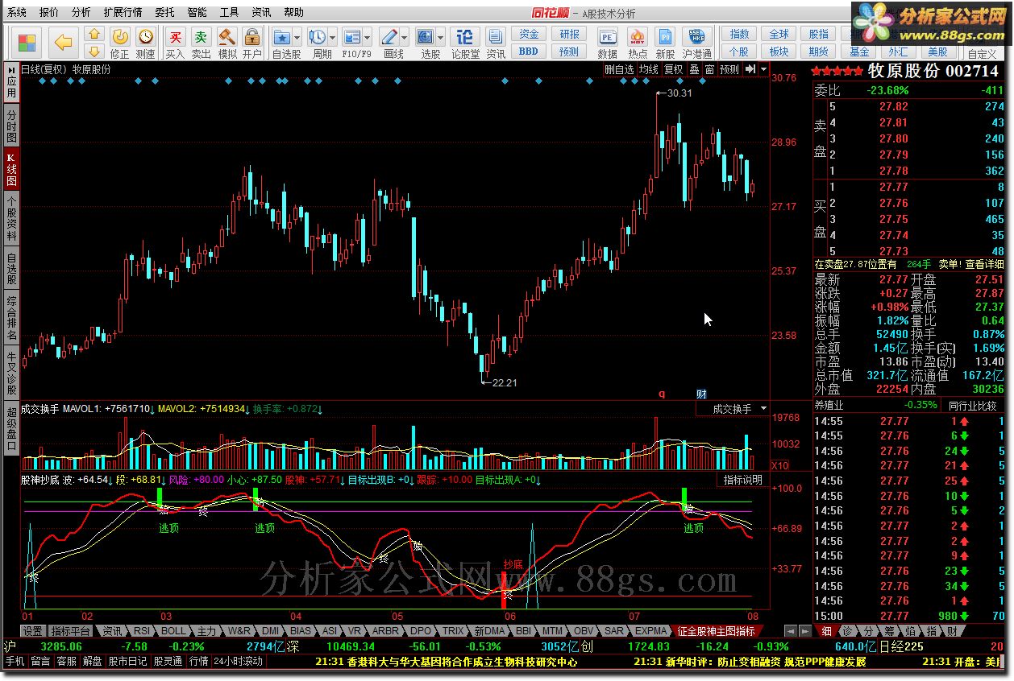The image size is (1014, 681).
Task: Click the BBD button
Action: tap(529, 52)
